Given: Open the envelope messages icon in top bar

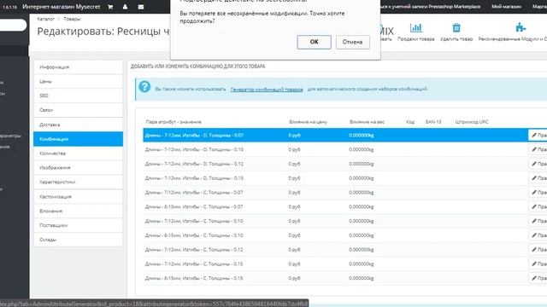Looking at the screenshot, I should coord(141,7).
